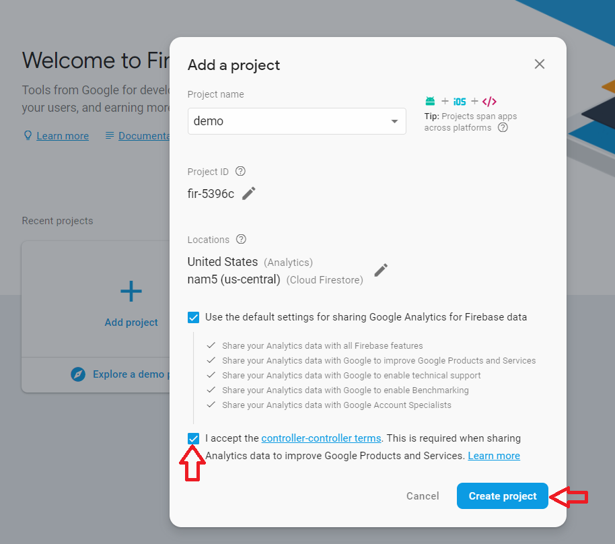615x544 pixels.
Task: Toggle the controller-controller terms checkbox
Action: point(194,438)
